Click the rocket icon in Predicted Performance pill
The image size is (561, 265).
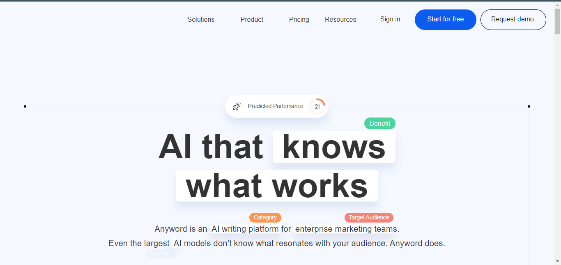coord(237,106)
